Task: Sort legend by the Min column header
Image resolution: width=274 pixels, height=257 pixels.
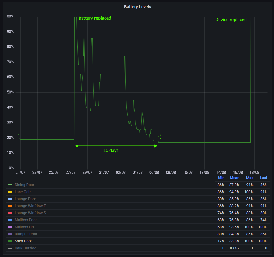Action: click(221, 178)
